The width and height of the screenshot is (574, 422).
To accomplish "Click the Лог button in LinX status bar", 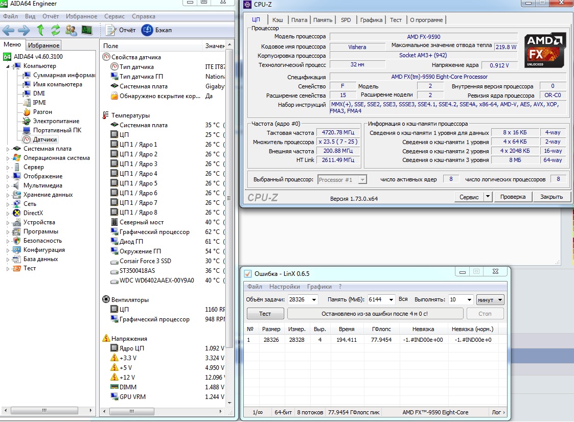I will pos(498,412).
